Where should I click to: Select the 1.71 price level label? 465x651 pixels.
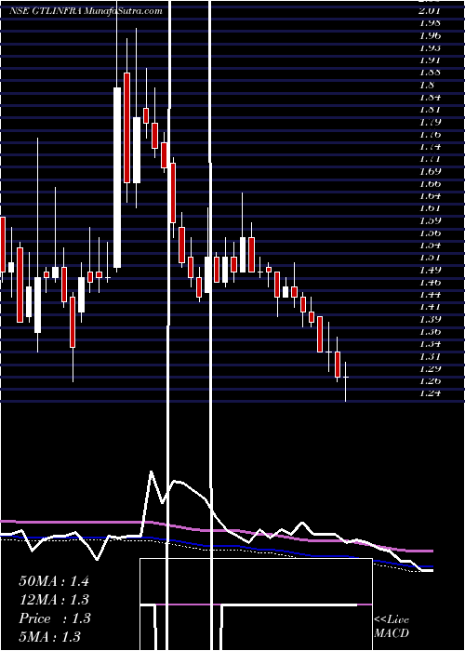pyautogui.click(x=430, y=159)
